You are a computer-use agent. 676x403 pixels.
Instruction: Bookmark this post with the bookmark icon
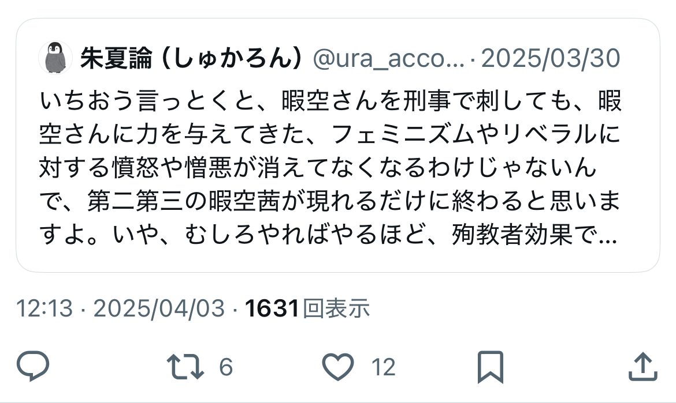click(490, 367)
